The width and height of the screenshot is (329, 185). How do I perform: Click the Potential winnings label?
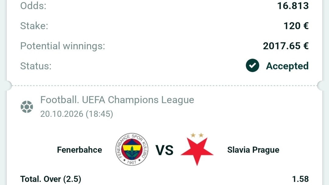point(62,46)
